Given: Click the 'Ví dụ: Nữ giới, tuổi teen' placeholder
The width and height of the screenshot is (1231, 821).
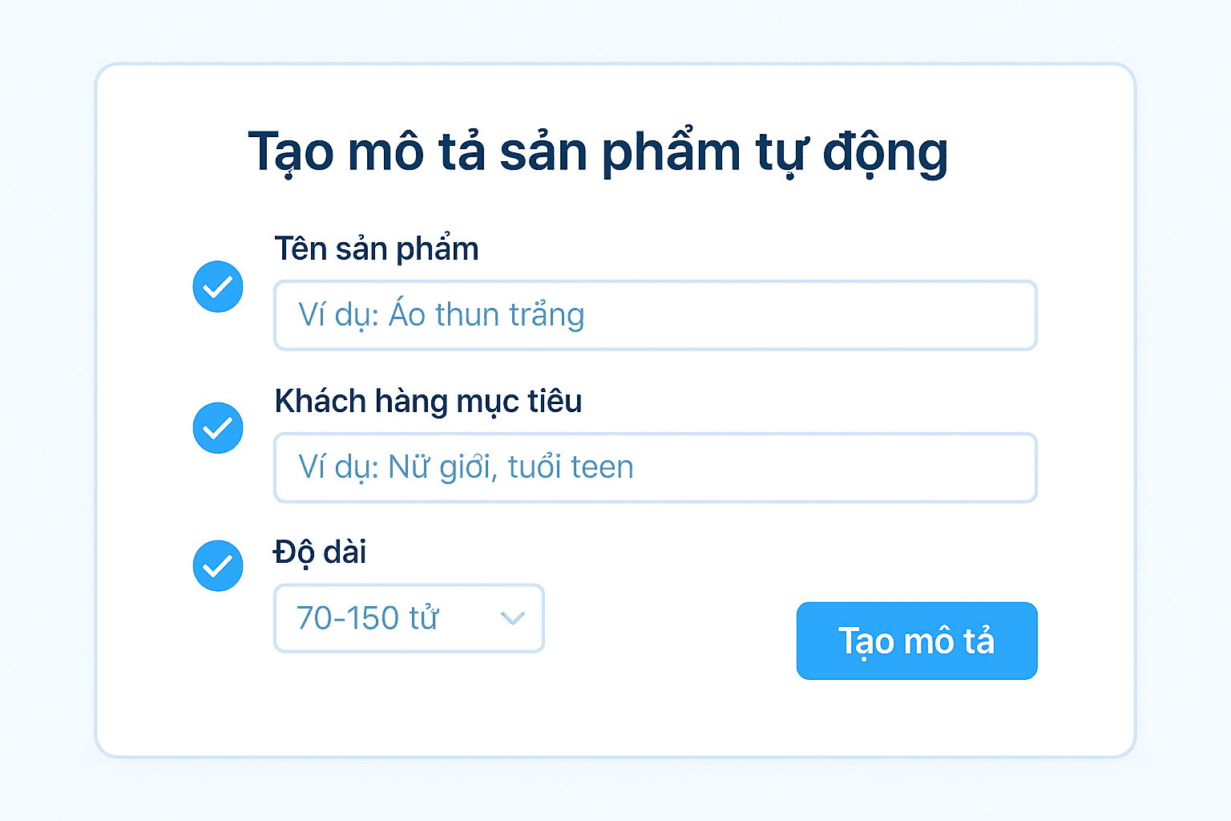Looking at the screenshot, I should [x=466, y=467].
